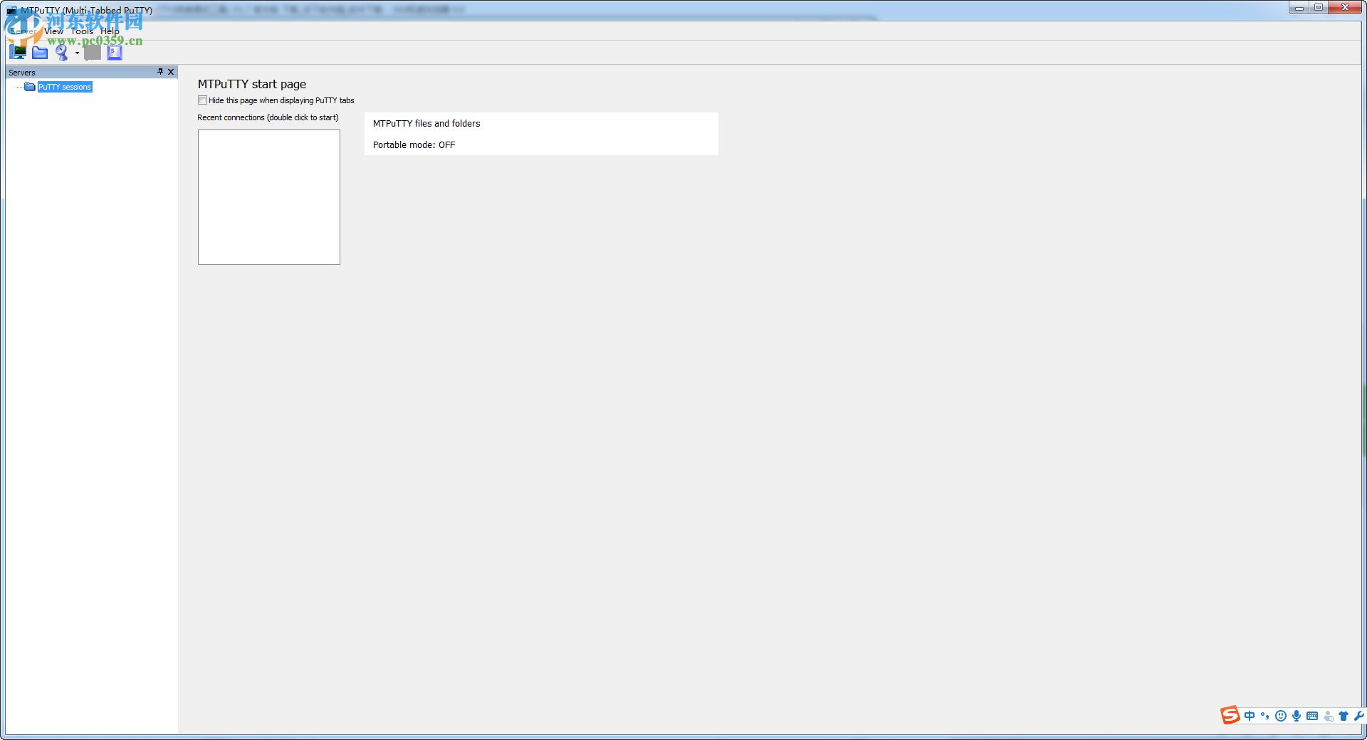Pin the Servers panel

160,72
